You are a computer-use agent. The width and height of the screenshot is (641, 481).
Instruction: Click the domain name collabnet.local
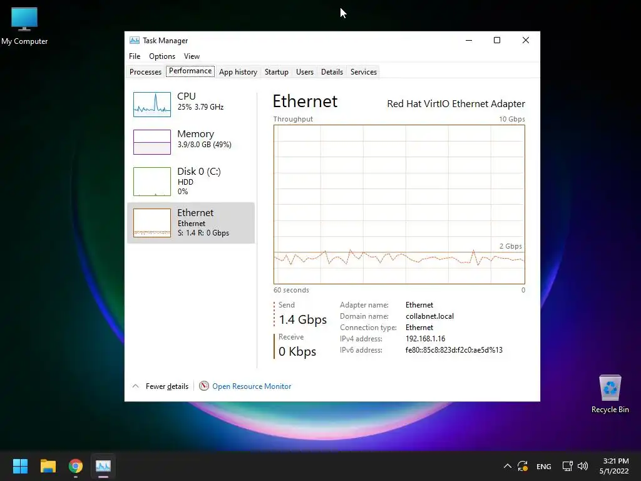coord(429,316)
